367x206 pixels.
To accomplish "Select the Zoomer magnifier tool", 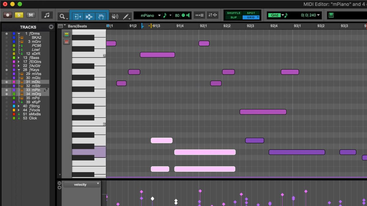I will click(x=62, y=16).
